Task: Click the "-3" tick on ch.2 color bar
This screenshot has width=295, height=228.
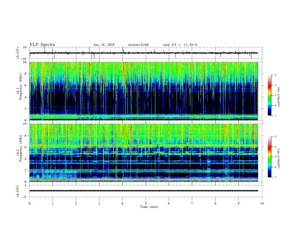Action: coord(275,137)
